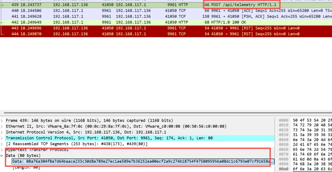Expand 2 Reassembled TCP Segments node
Screen dimensions: 332x172
(x=2, y=144)
